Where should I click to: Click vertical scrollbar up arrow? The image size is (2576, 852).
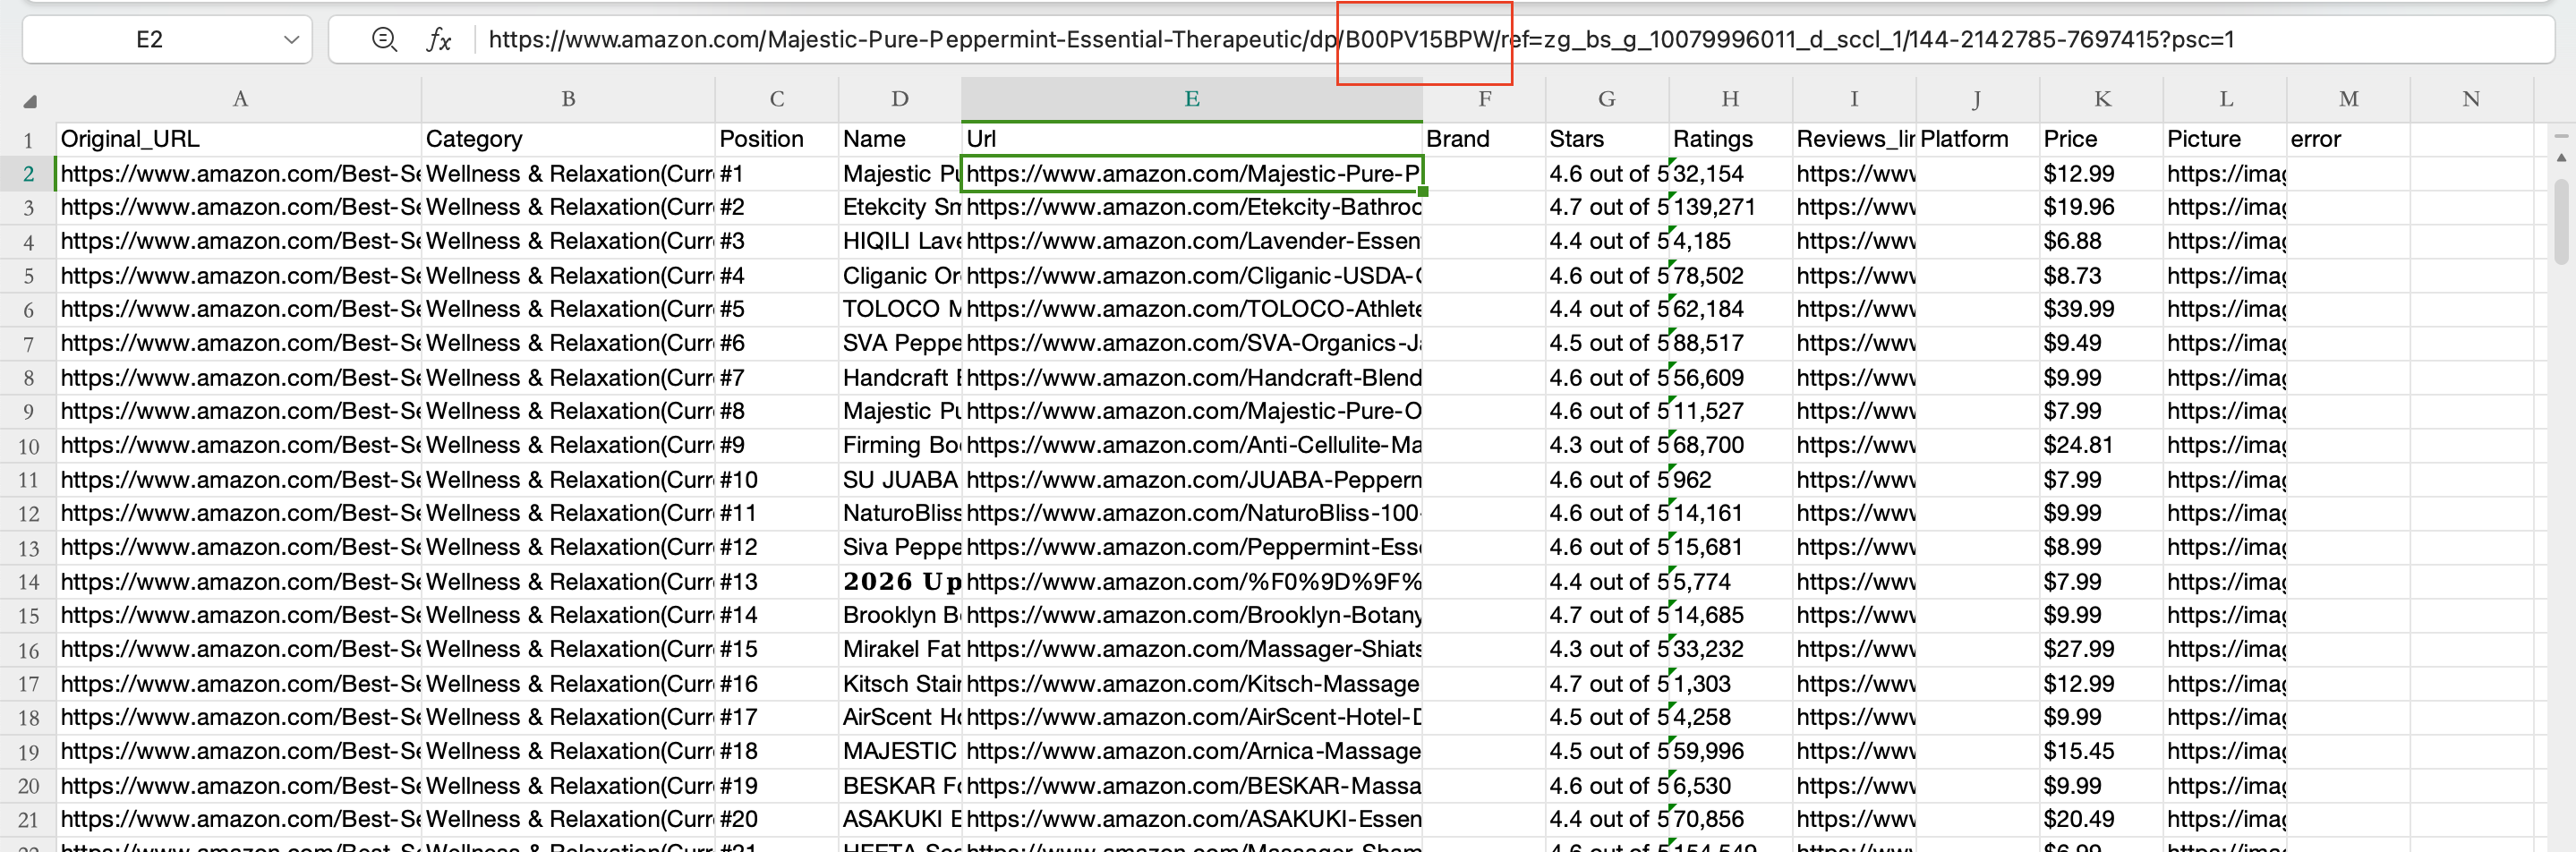point(2561,157)
